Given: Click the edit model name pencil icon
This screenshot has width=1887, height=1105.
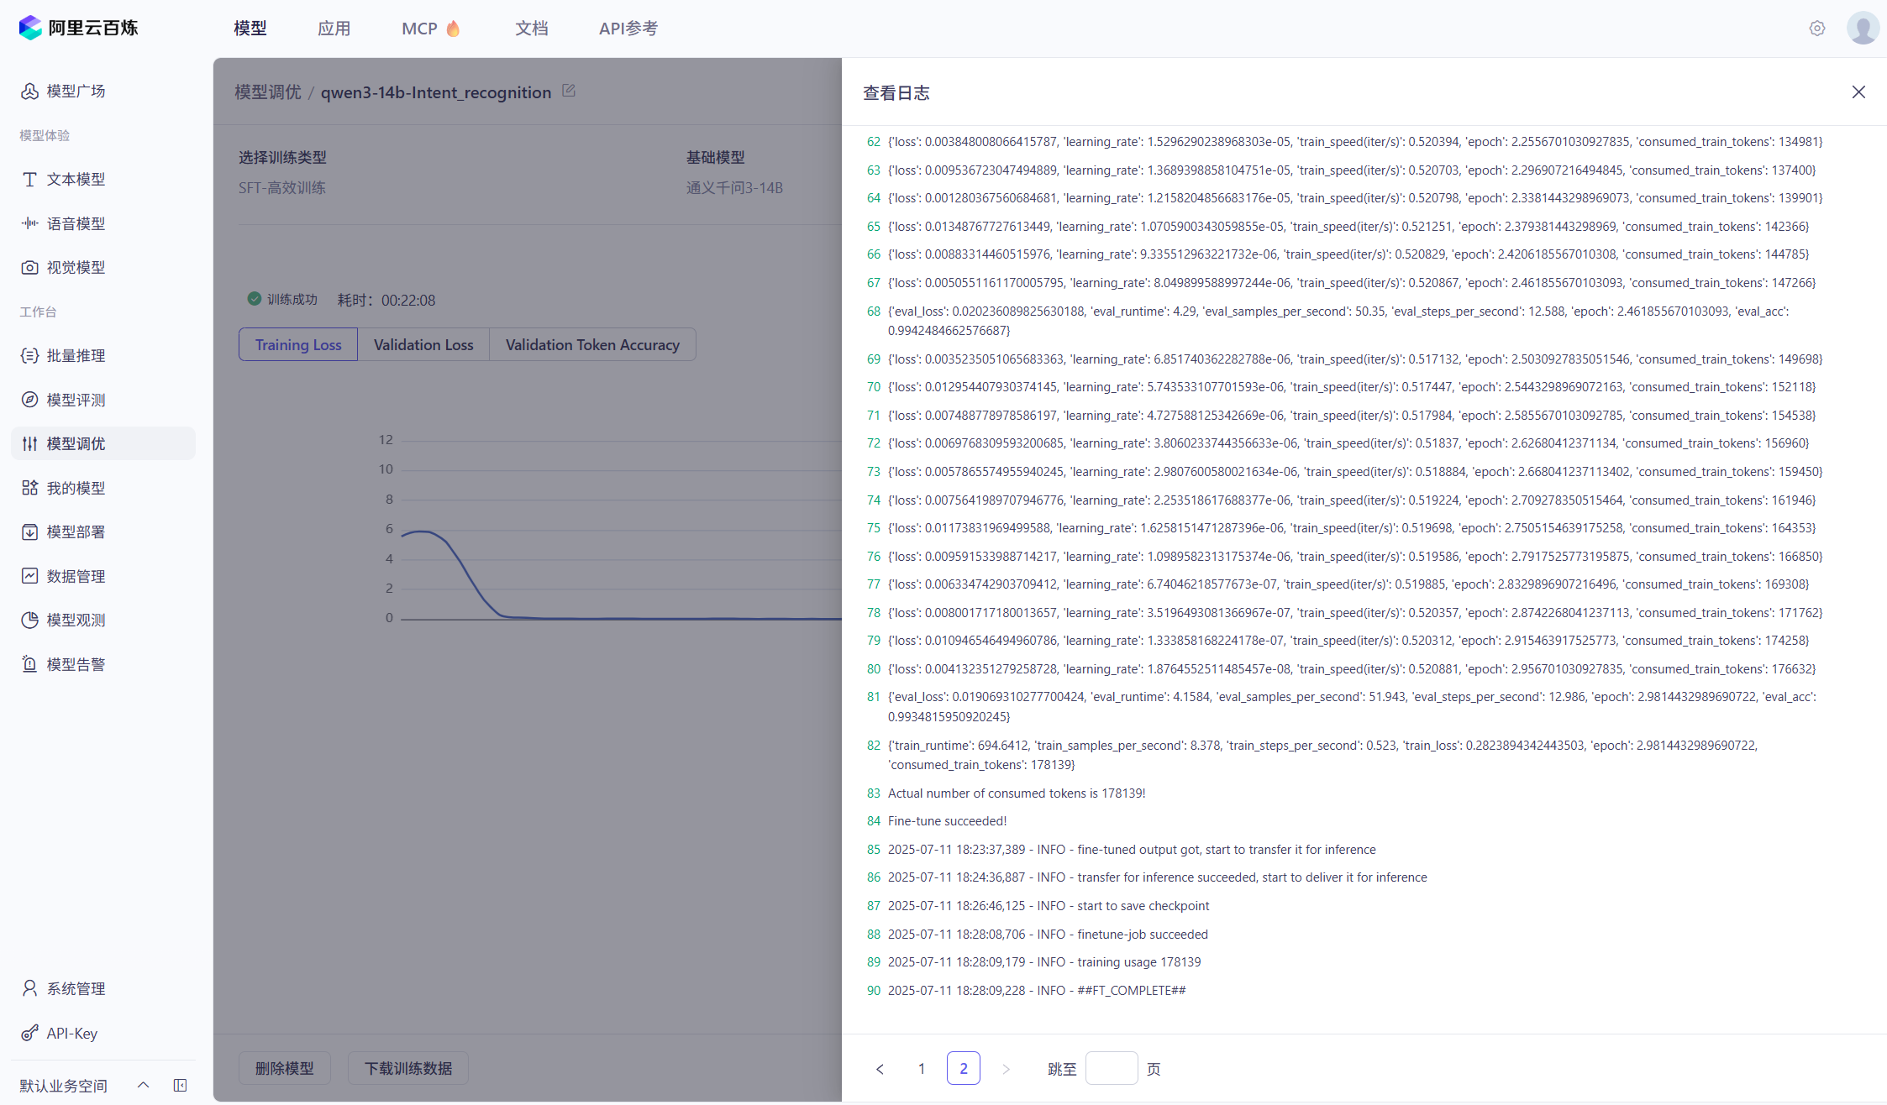Looking at the screenshot, I should click(x=569, y=91).
